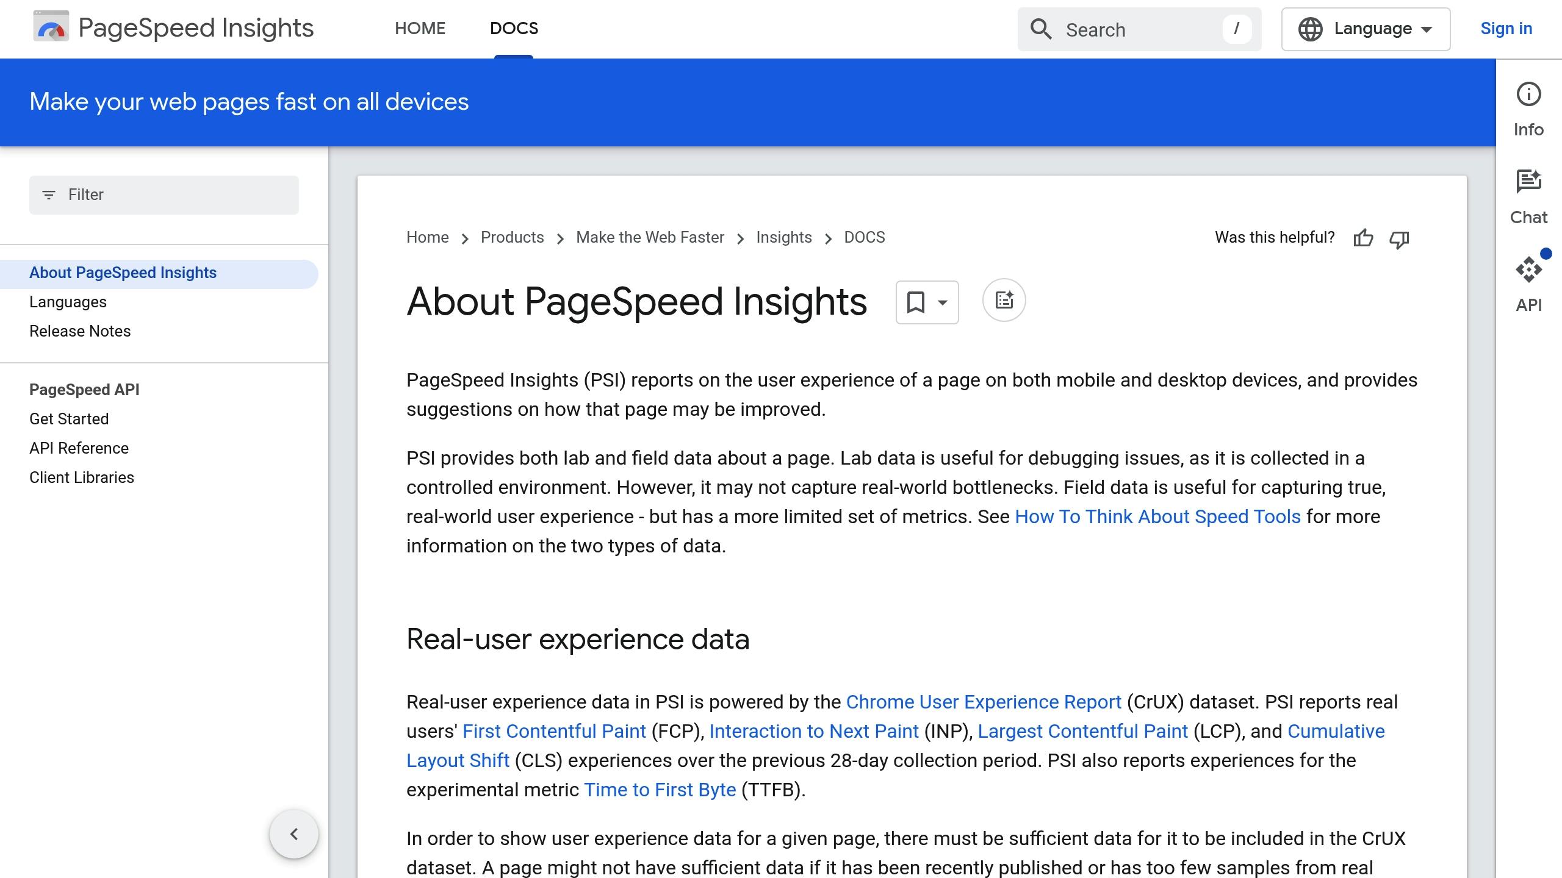Click the thumbs up helpful icon
1562x878 pixels.
point(1363,238)
